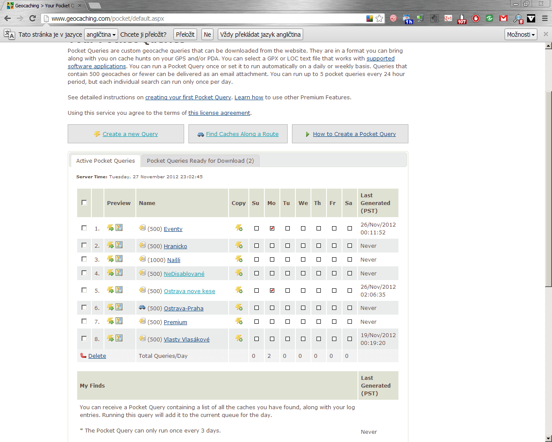The width and height of the screenshot is (552, 442).
Task: Open the this license agreement link
Action: [219, 113]
